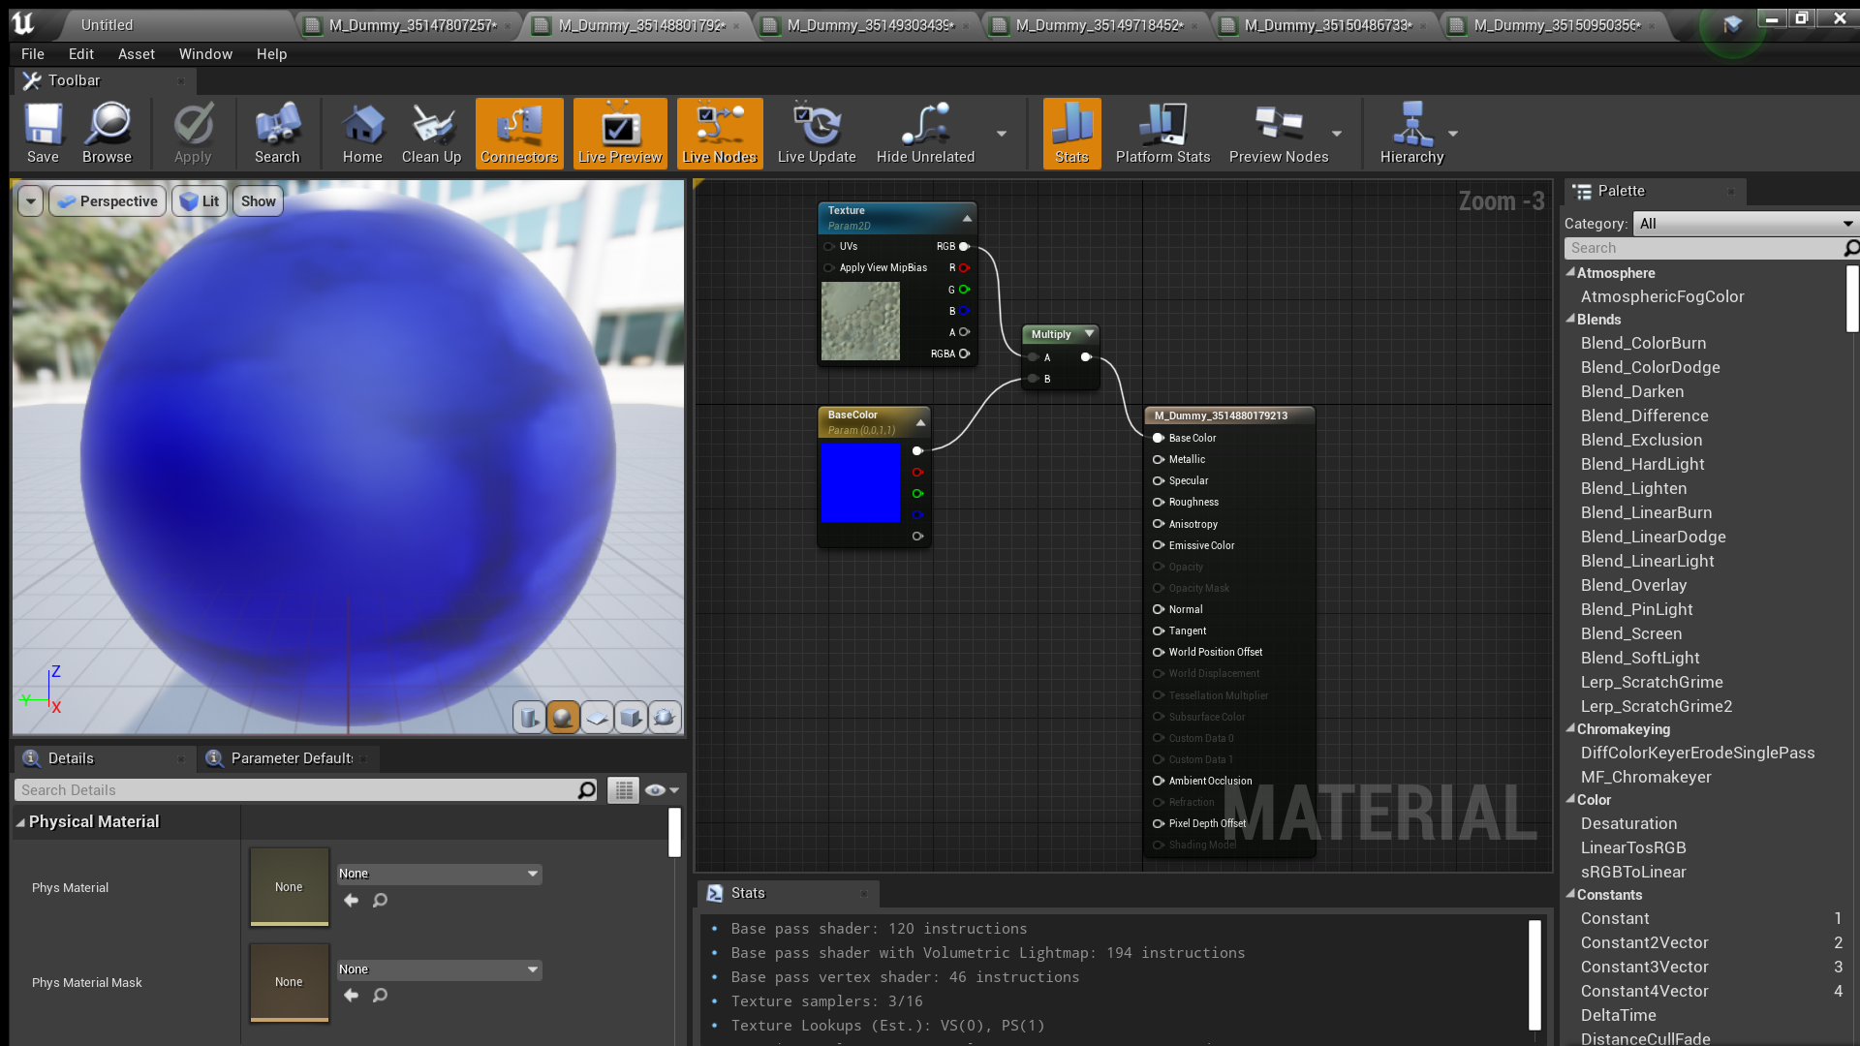Open the Window menu
This screenshot has height=1046, width=1860.
[x=205, y=54]
